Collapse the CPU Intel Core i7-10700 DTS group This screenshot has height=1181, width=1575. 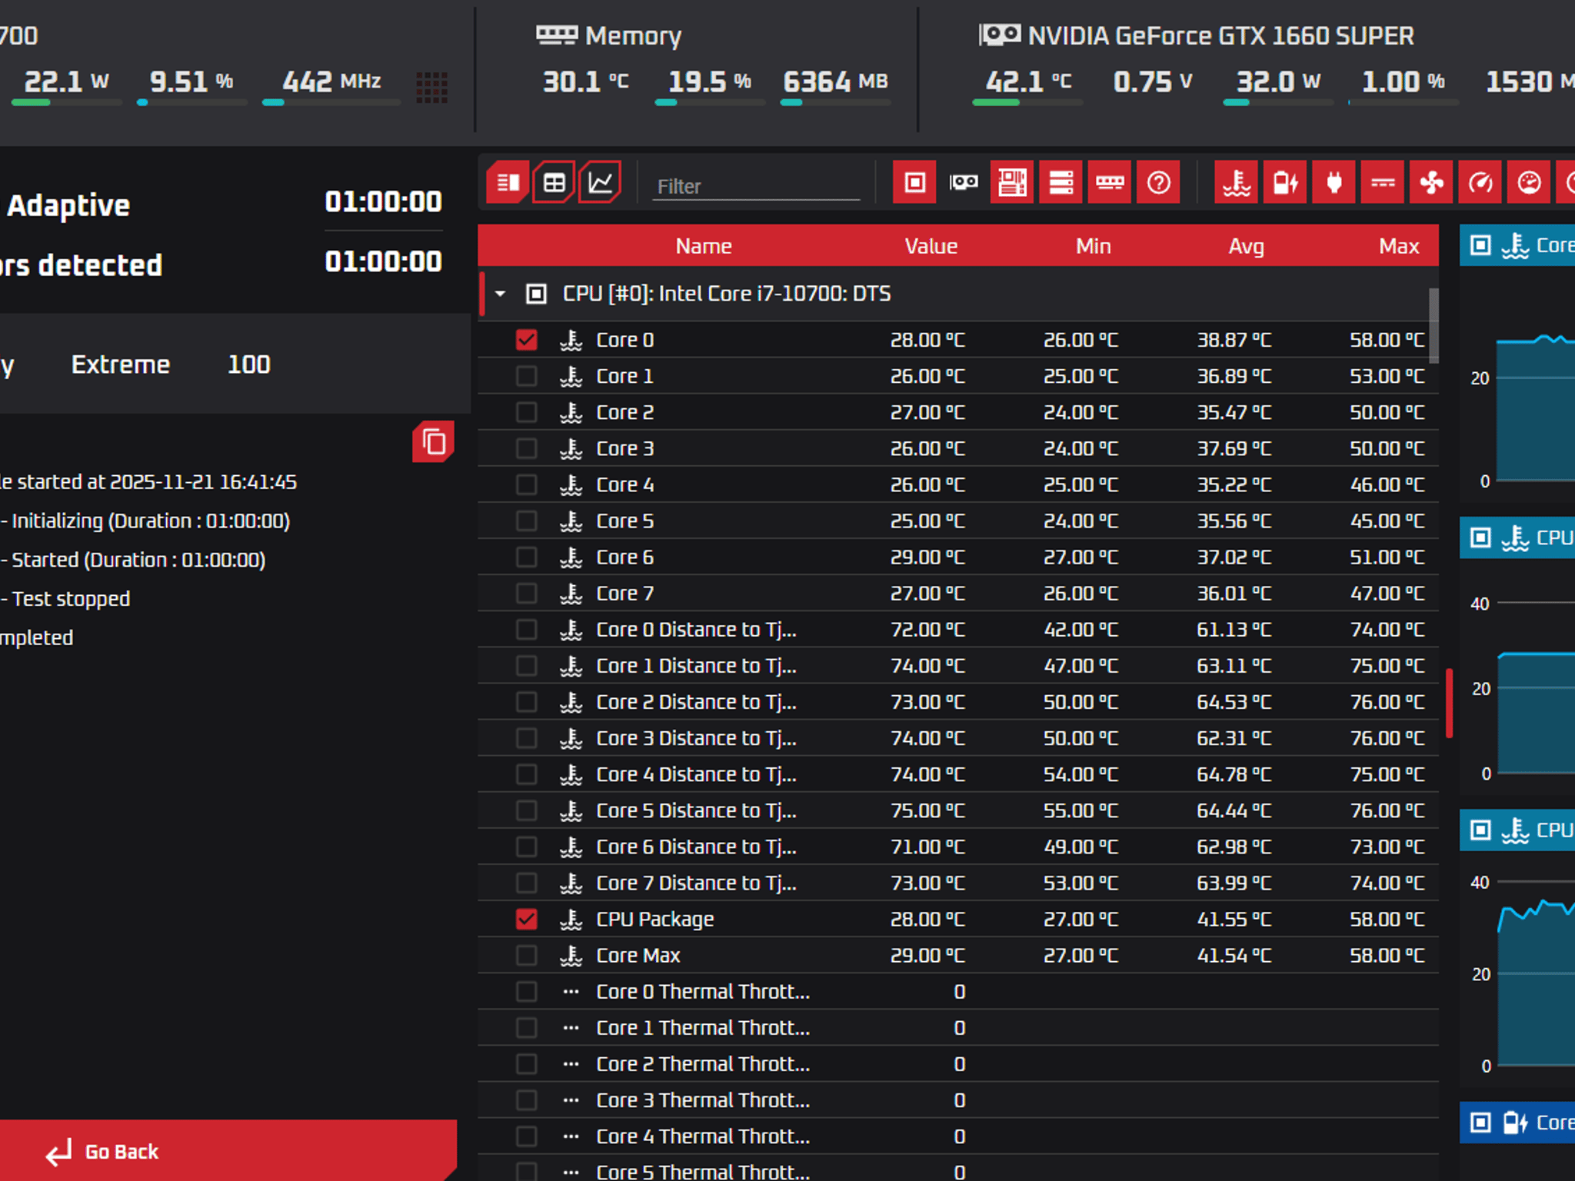coord(501,294)
